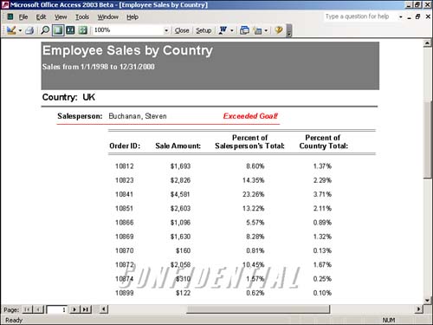Toggle One Page view
This screenshot has height=325, width=433.
tap(58, 30)
